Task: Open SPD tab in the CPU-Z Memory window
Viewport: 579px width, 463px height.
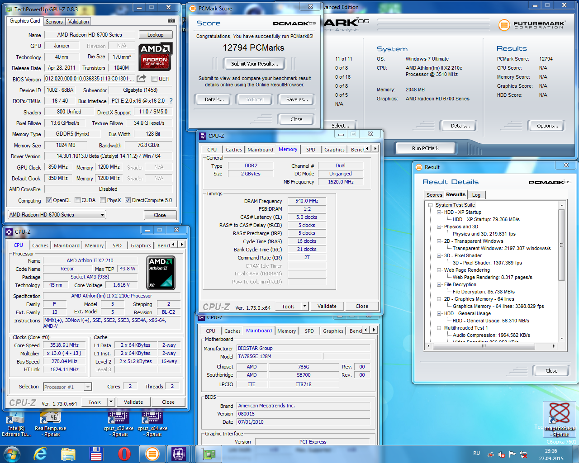Action: coord(311,150)
